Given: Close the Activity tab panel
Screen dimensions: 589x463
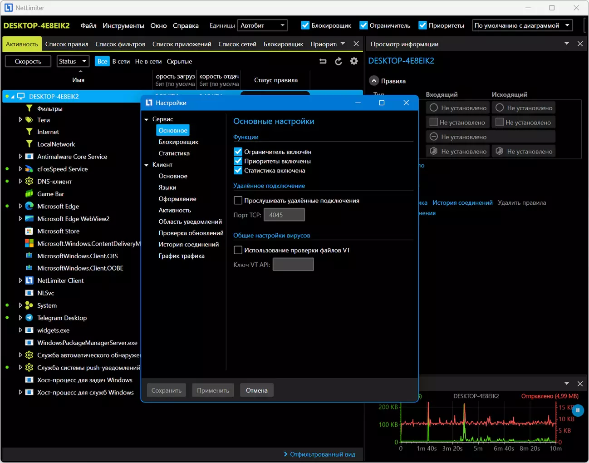Looking at the screenshot, I should tap(356, 44).
